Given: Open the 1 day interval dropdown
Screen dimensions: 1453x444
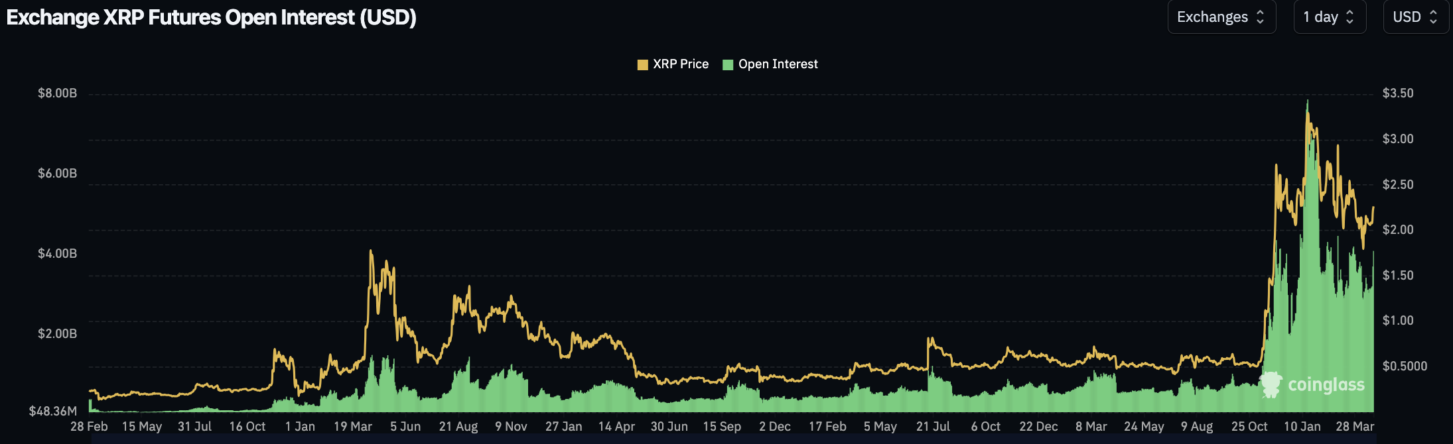Looking at the screenshot, I should tap(1330, 17).
